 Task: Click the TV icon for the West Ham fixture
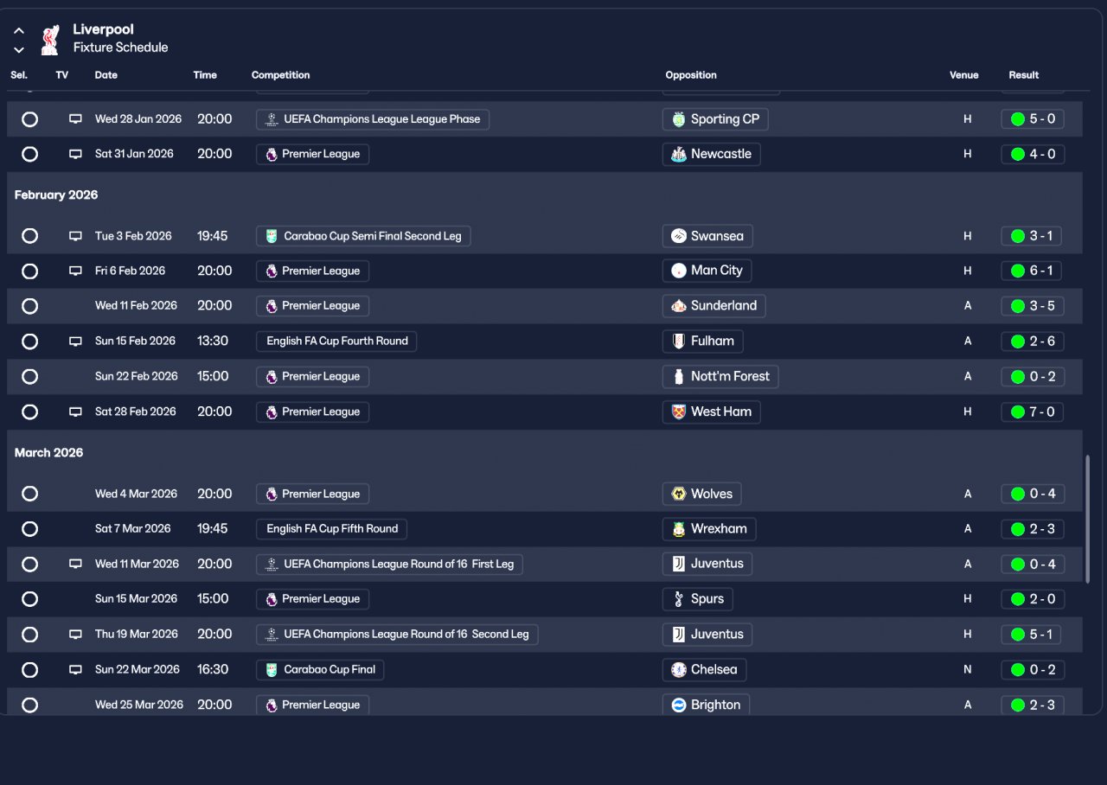click(75, 412)
